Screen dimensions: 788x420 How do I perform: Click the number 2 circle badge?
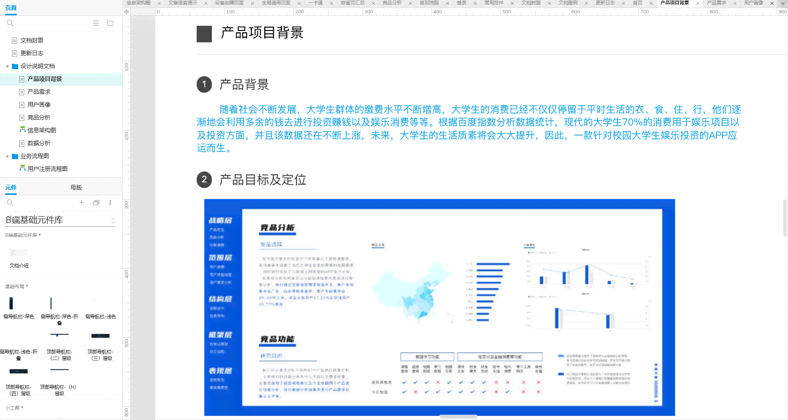pos(204,180)
